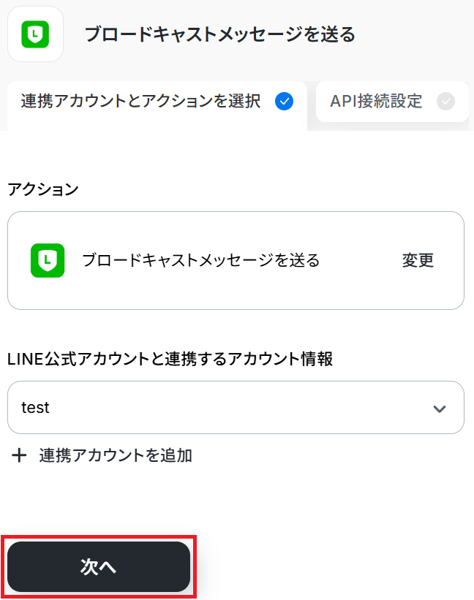
Task: Click the plus icon beside 連携アカウントを追加
Action: pos(20,456)
